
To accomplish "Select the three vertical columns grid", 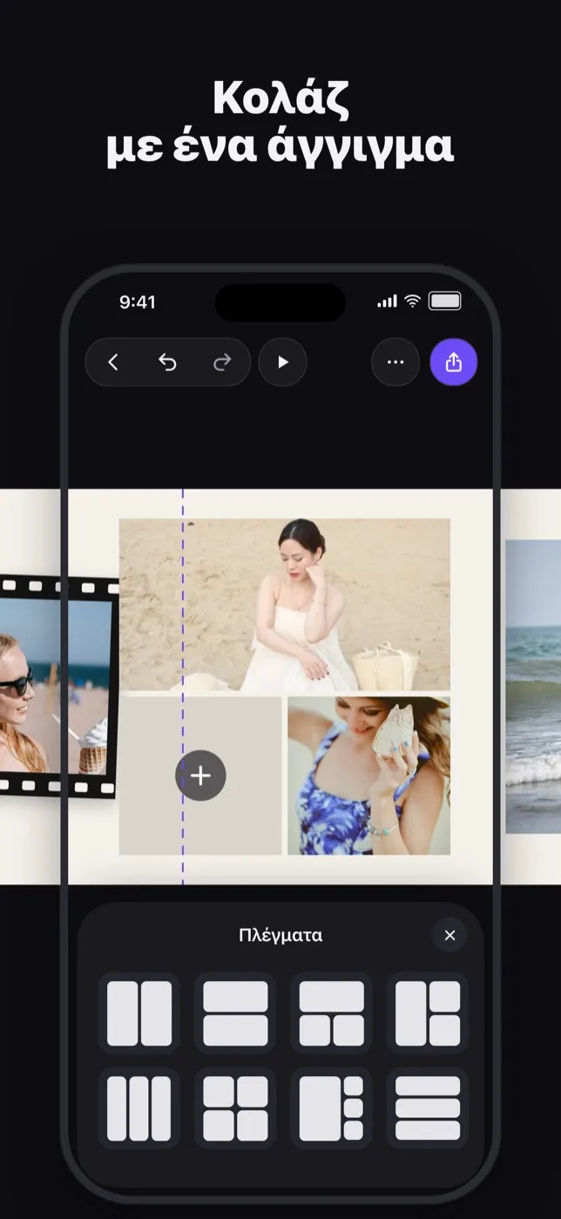I will pos(139,1108).
